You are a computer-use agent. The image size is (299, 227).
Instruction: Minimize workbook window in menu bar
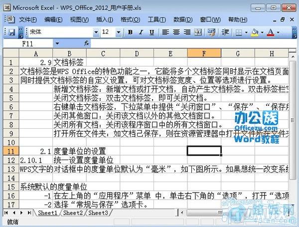pyautogui.click(x=275, y=19)
